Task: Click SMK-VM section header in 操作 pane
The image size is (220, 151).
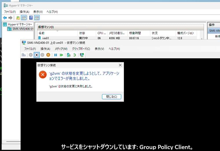Action: pos(214,31)
